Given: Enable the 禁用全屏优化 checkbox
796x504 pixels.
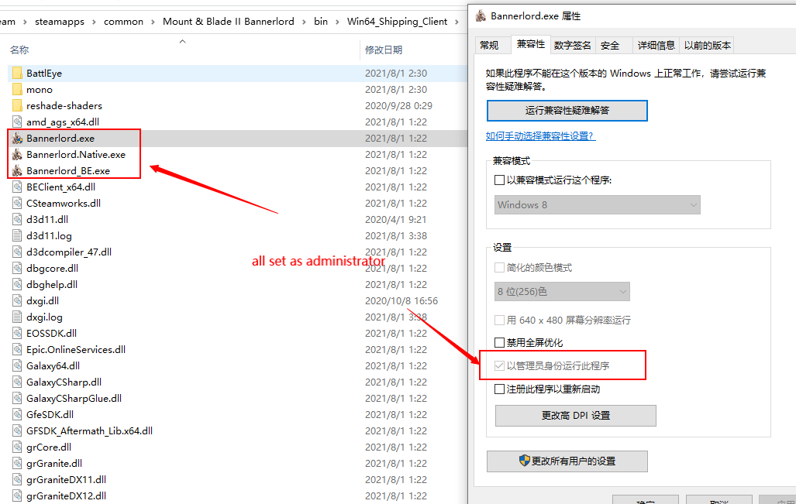Looking at the screenshot, I should tap(499, 342).
